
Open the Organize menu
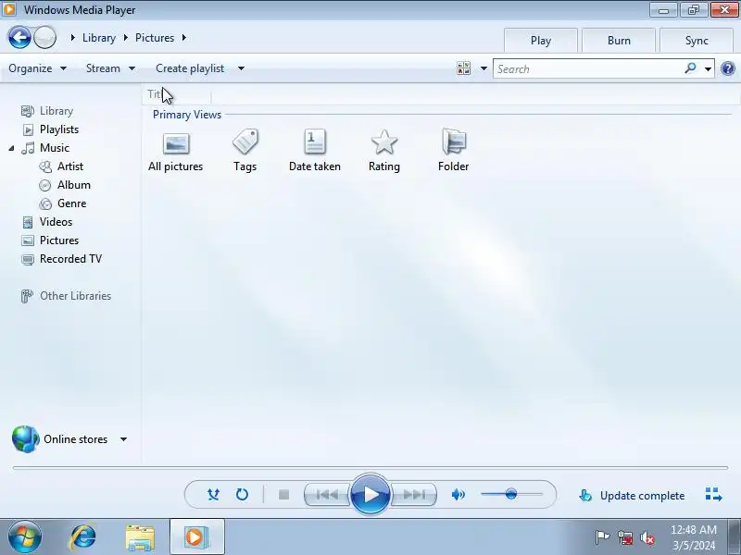tap(37, 68)
